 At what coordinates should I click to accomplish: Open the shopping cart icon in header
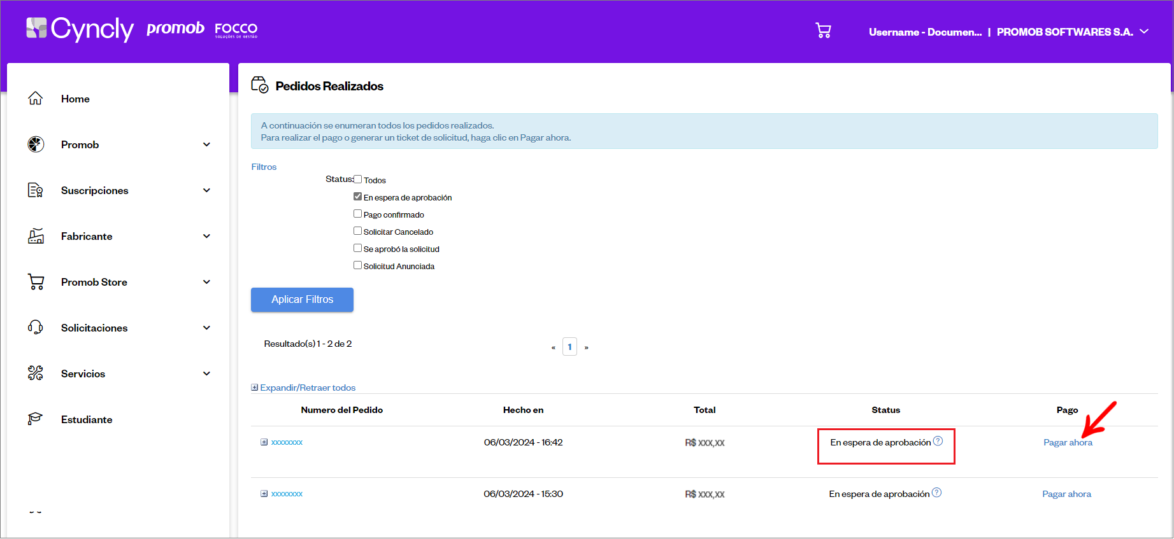point(823,31)
